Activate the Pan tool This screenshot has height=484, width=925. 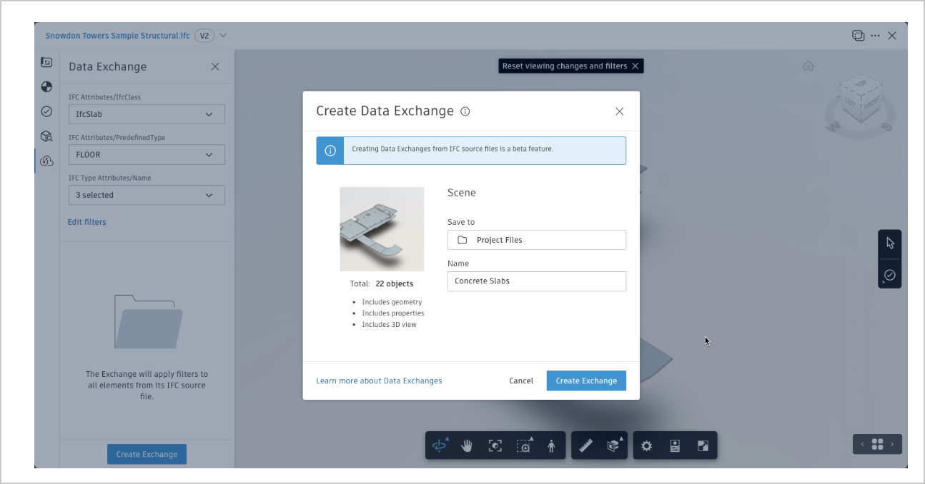(x=466, y=445)
